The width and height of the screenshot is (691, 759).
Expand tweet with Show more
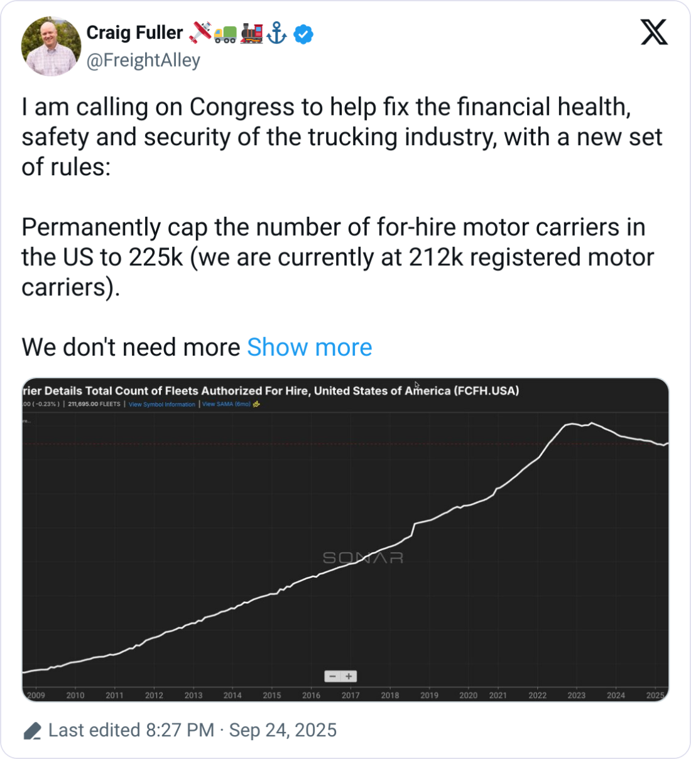pos(309,347)
